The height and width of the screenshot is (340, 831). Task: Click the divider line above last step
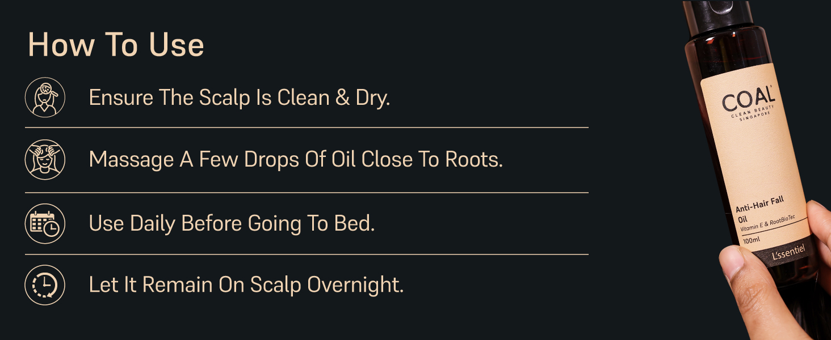[x=307, y=254]
